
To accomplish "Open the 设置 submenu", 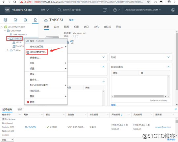I will (x=46, y=68).
